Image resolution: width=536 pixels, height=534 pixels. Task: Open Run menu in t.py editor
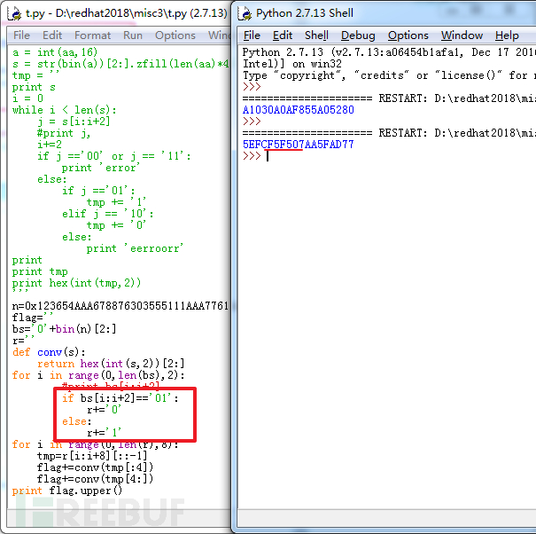tap(133, 35)
